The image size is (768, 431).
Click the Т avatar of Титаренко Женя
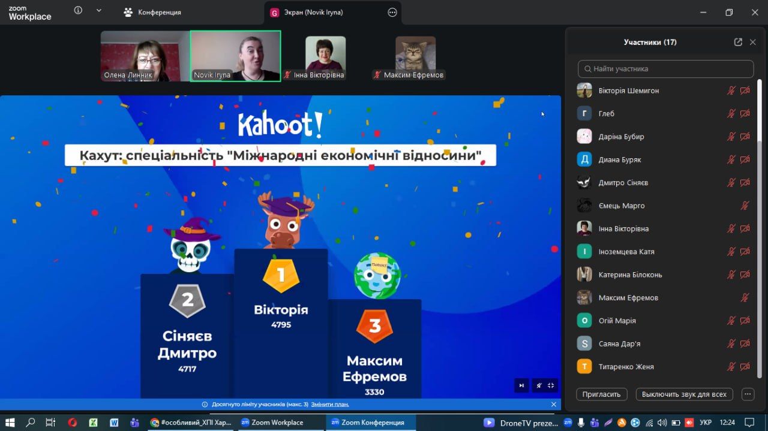point(584,367)
